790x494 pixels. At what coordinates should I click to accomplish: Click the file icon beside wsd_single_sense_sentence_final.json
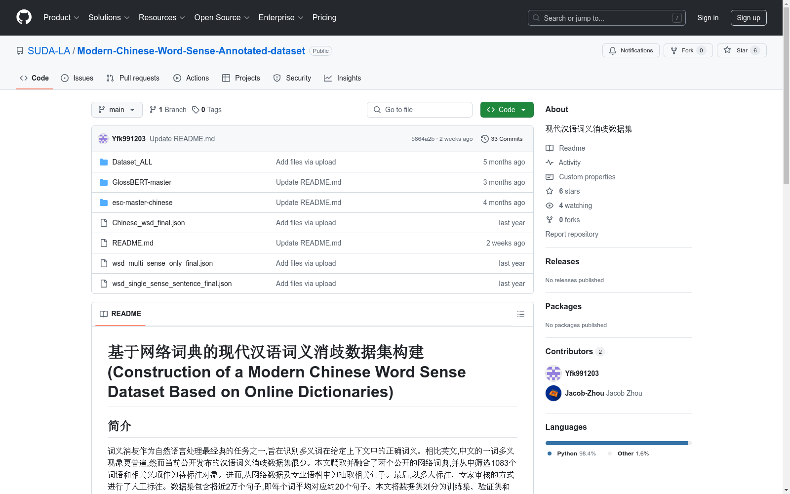[104, 284]
